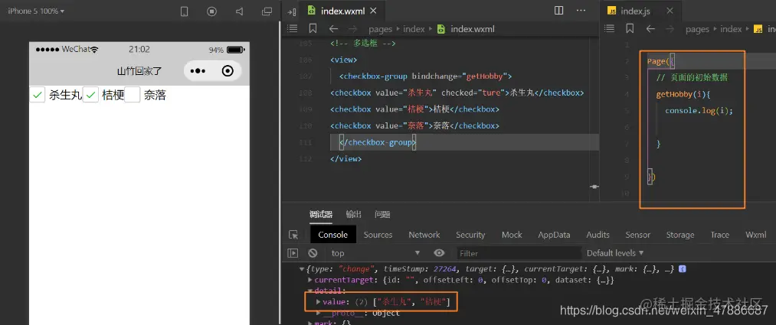This screenshot has width=776, height=325.
Task: Collapse the detail property
Action: (x=310, y=291)
